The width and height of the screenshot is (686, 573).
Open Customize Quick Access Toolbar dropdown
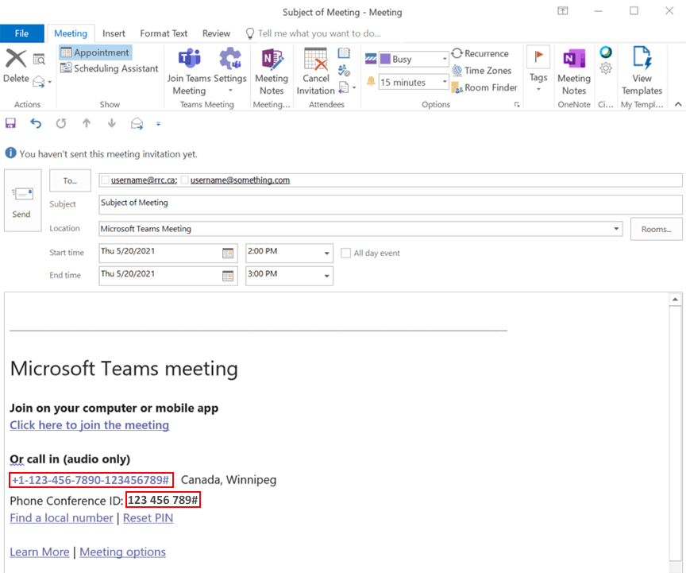click(158, 124)
